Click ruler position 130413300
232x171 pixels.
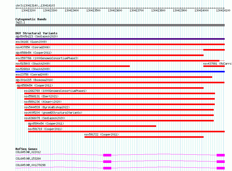click(50, 10)
